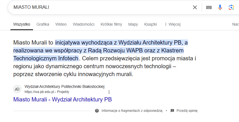Click the snippet opening words 'Miasto Murali to'
Image resolution: width=239 pixels, height=122 pixels.
[x=33, y=43]
